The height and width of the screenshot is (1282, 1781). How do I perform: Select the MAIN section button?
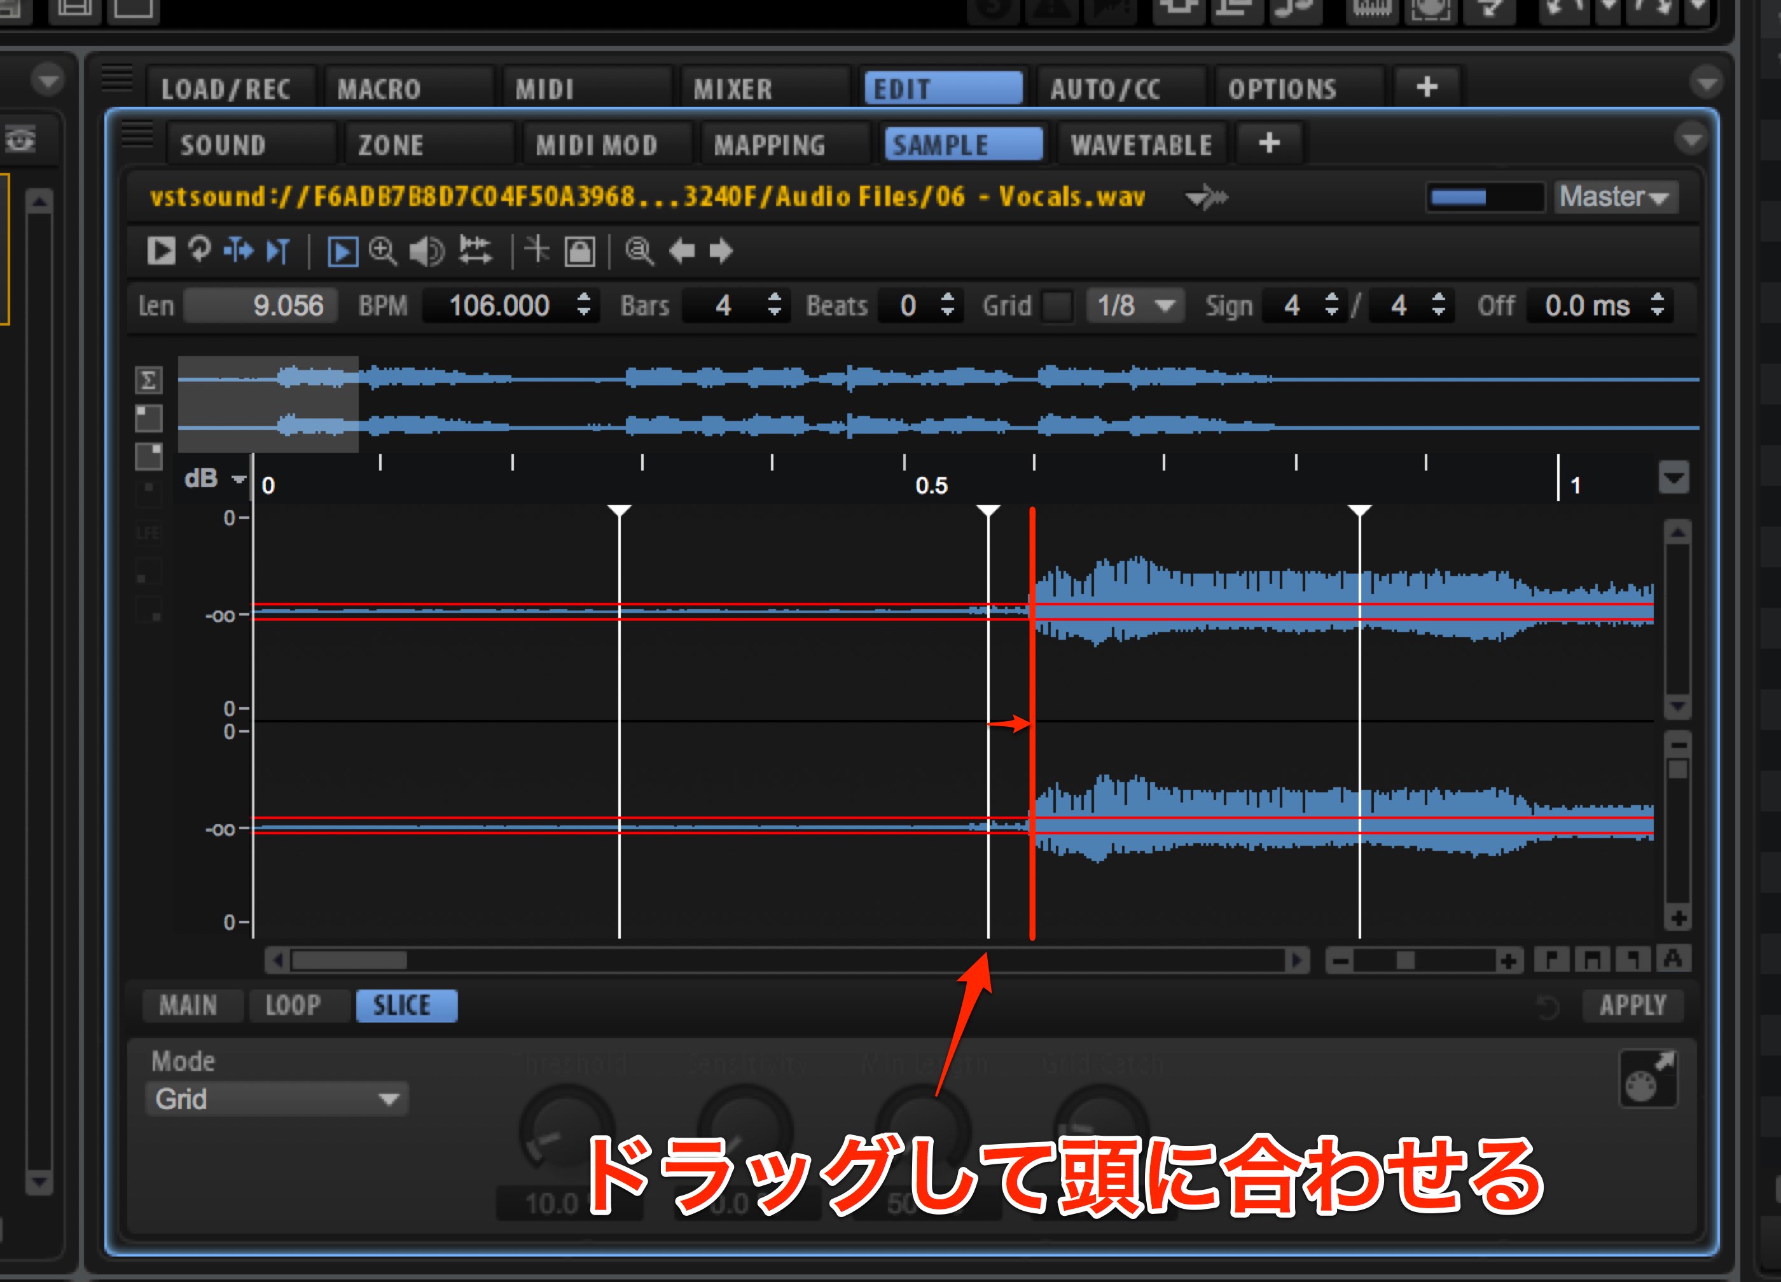192,1005
